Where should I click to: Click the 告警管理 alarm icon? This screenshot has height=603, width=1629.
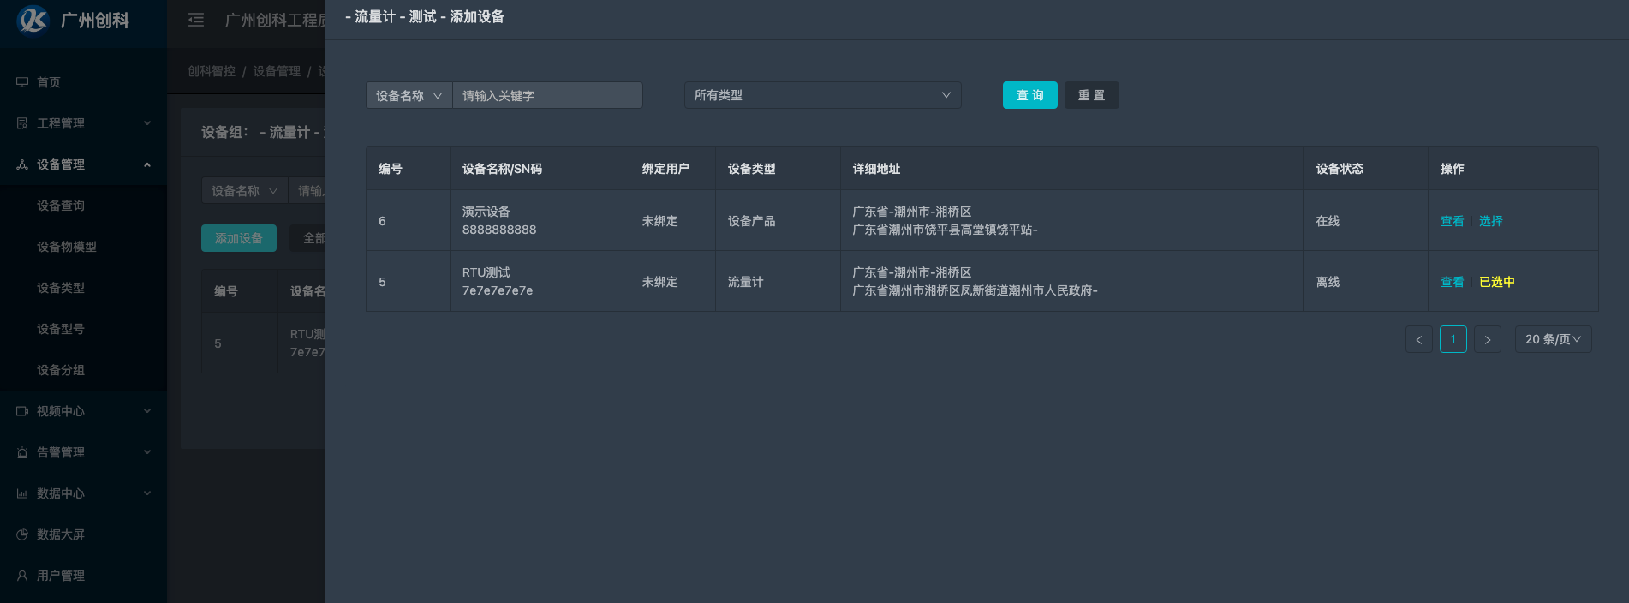click(22, 452)
